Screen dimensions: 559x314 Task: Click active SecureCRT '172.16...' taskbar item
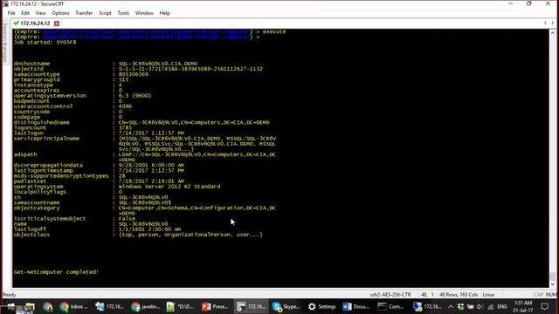[x=252, y=306]
